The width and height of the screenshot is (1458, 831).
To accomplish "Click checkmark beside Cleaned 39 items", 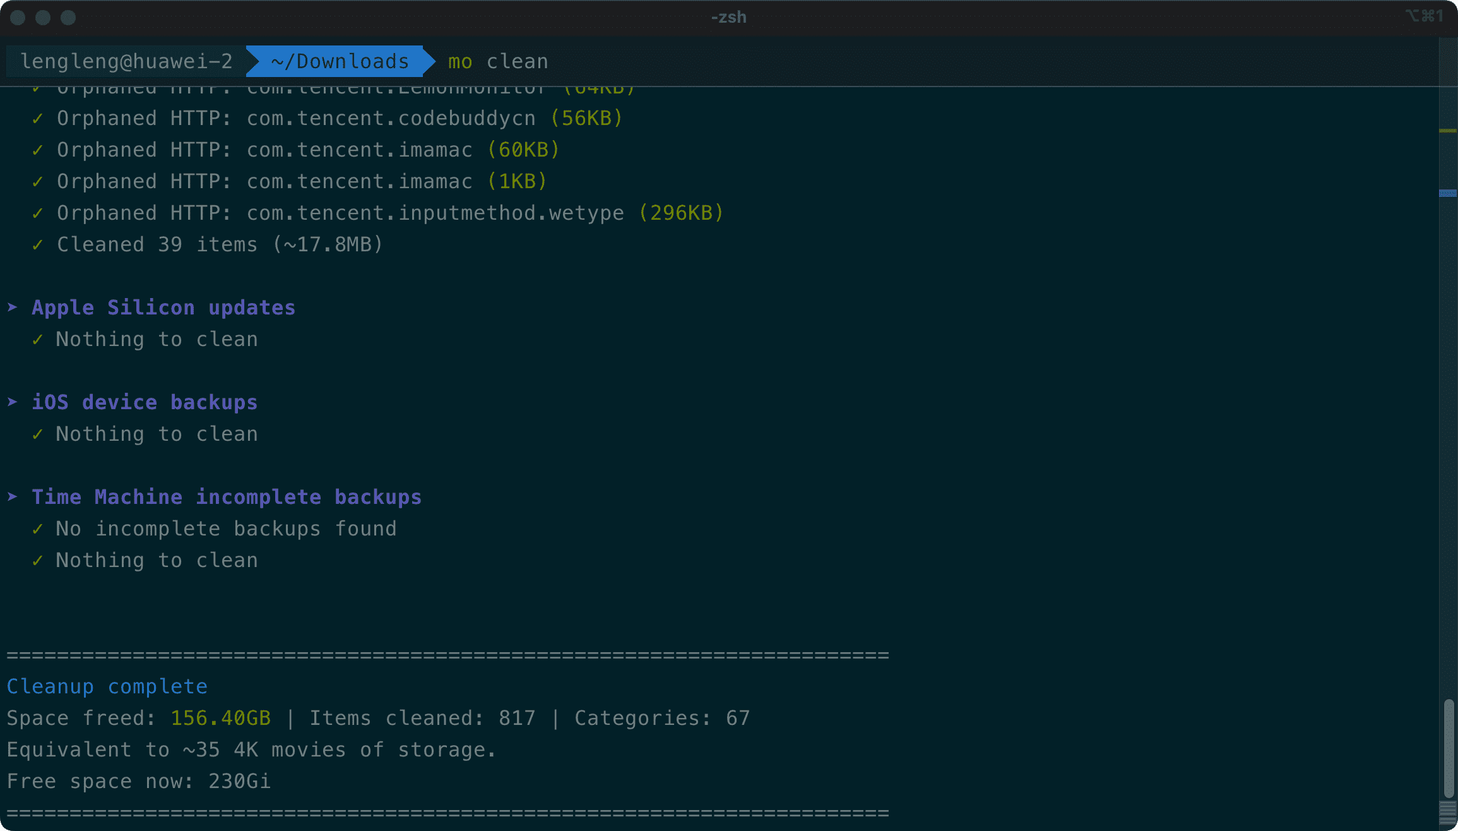I will coord(38,244).
